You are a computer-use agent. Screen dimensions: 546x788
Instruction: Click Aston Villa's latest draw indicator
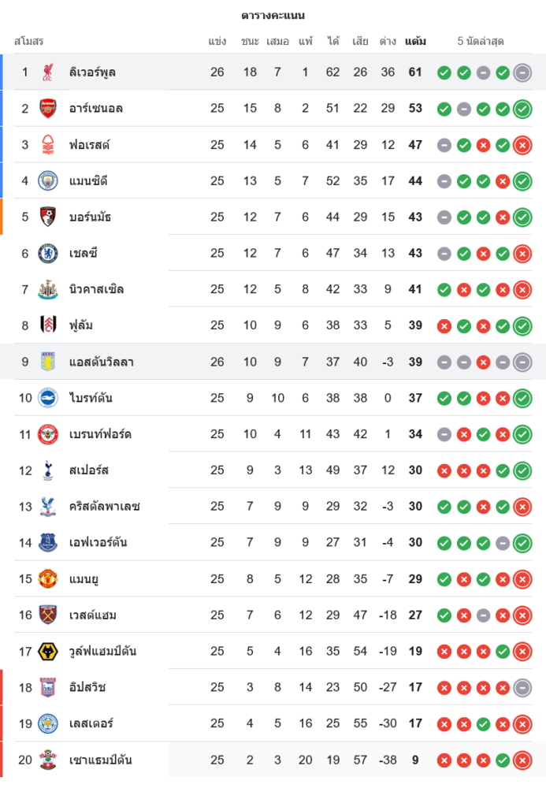pyautogui.click(x=522, y=362)
